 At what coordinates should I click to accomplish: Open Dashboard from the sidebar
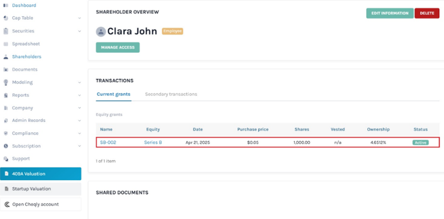24,5
